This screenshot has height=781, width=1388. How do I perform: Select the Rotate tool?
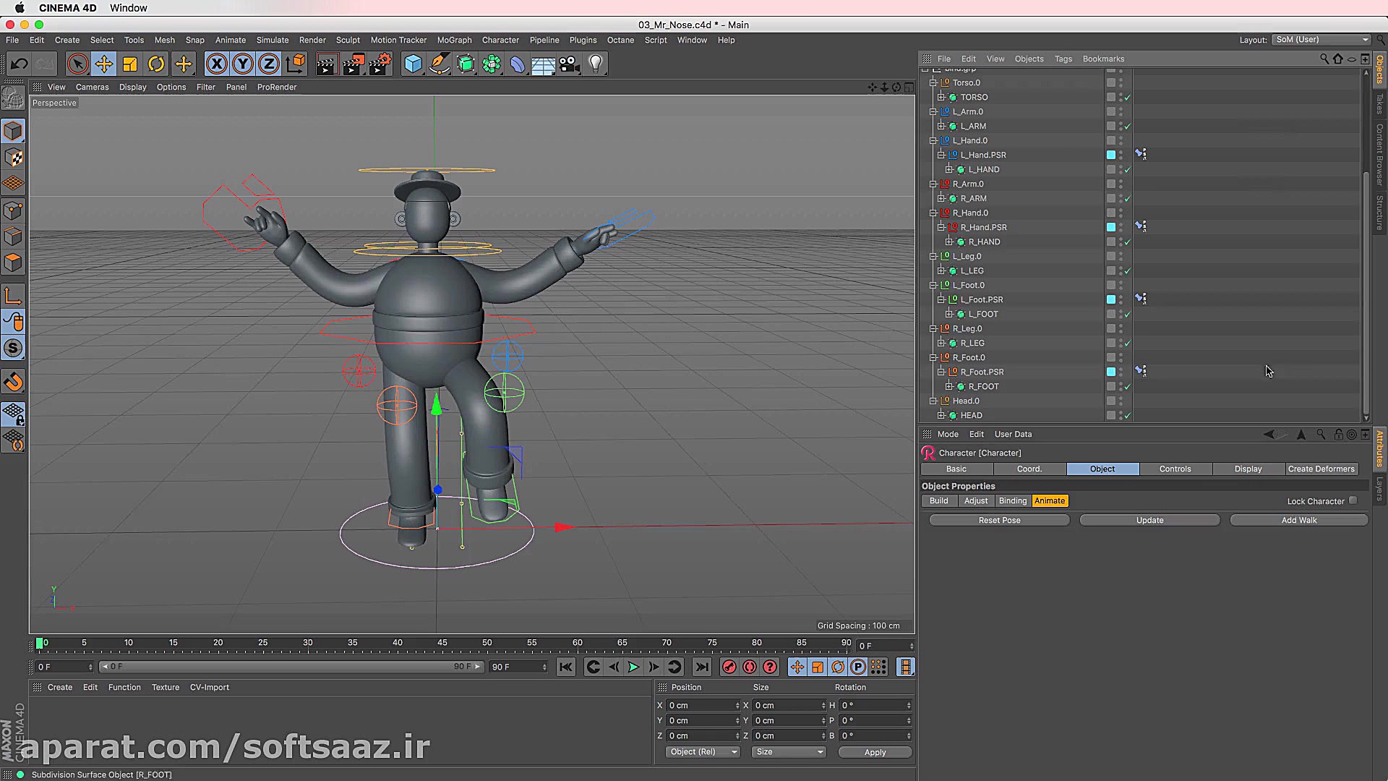tap(156, 64)
